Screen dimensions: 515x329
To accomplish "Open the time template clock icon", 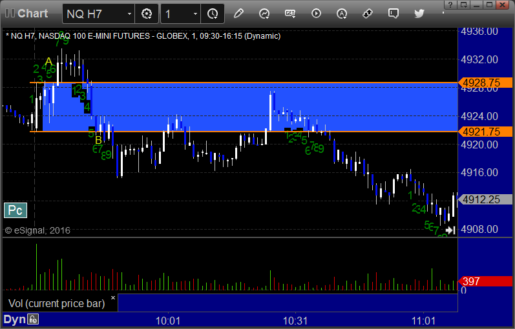I will coord(213,14).
